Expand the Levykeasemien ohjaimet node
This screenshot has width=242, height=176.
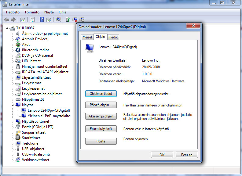pyautogui.click(x=13, y=94)
